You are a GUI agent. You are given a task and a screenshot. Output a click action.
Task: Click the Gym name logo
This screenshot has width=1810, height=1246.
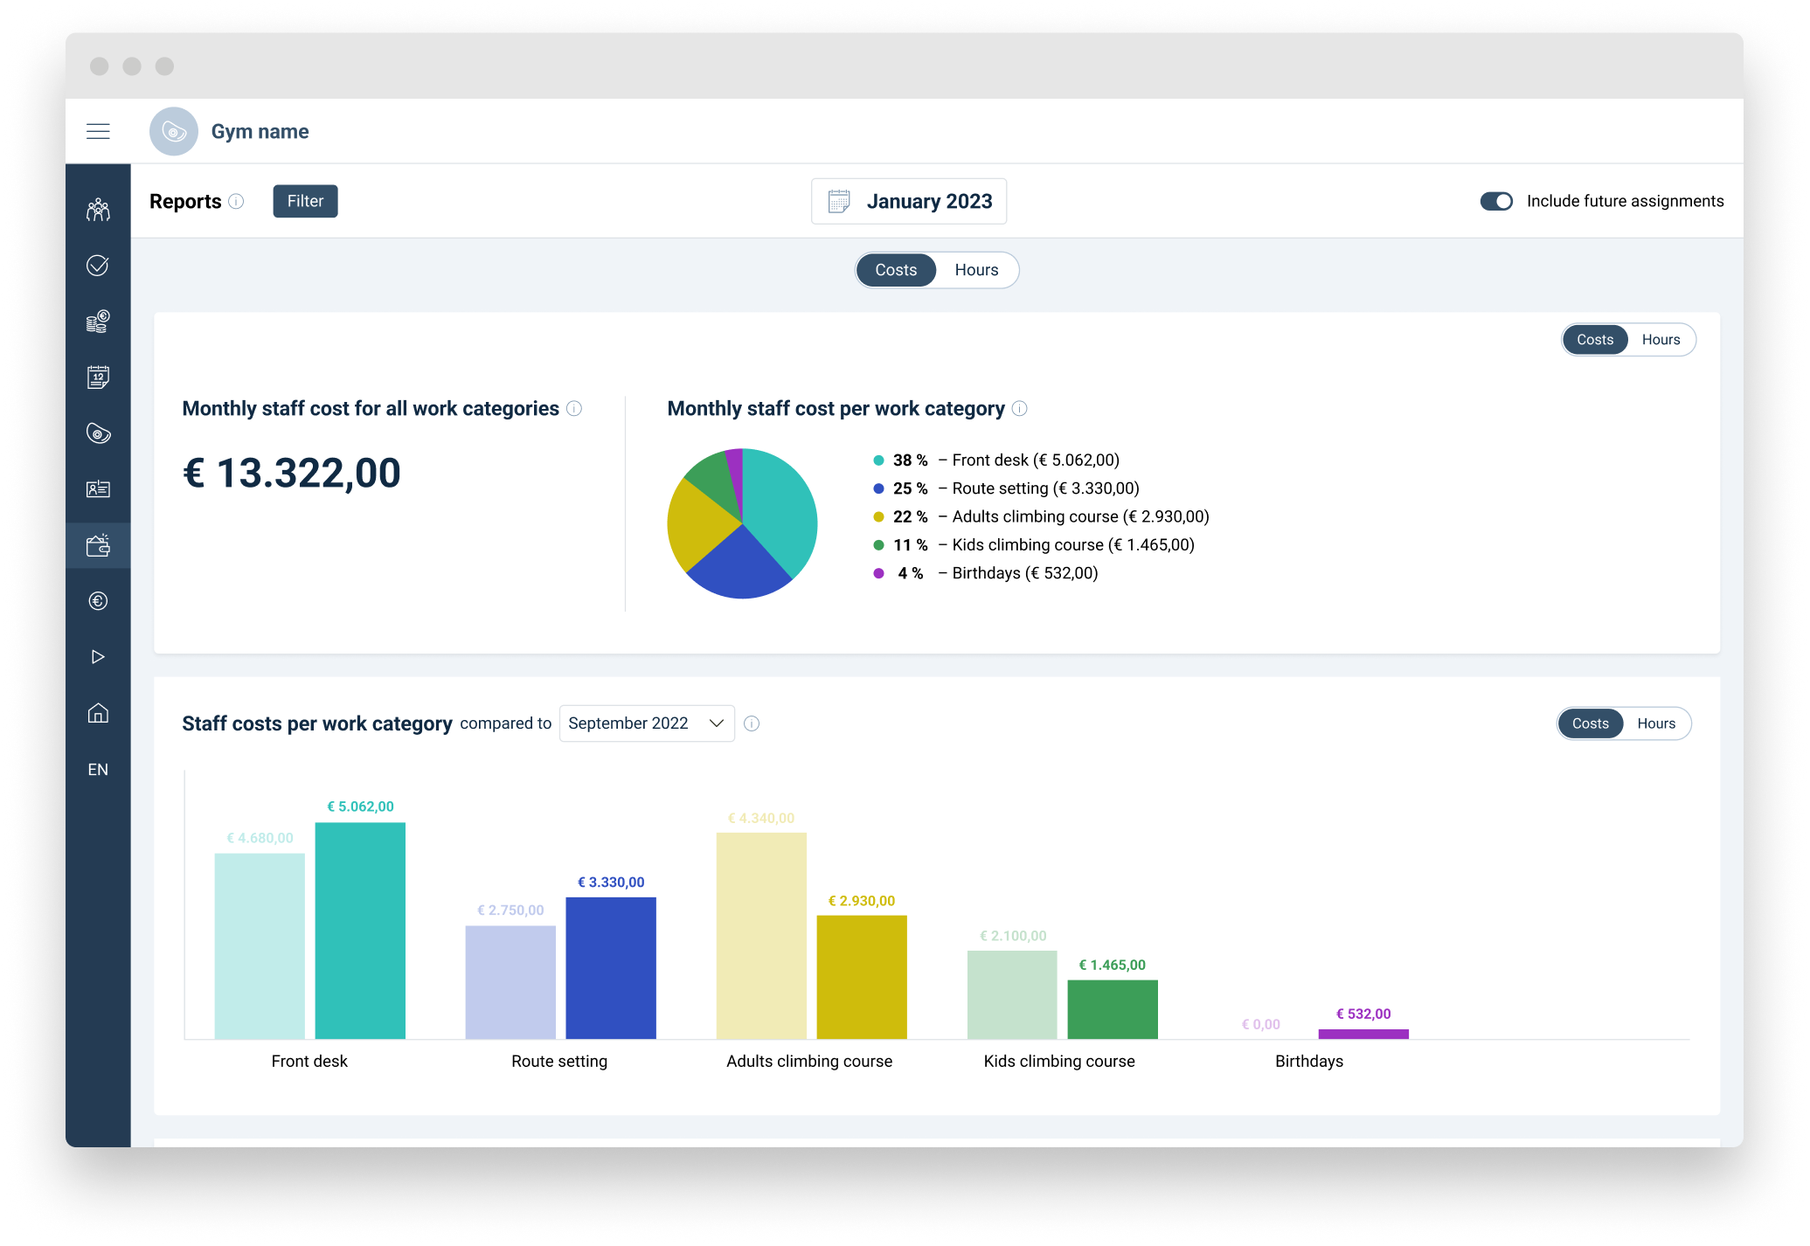(x=174, y=131)
